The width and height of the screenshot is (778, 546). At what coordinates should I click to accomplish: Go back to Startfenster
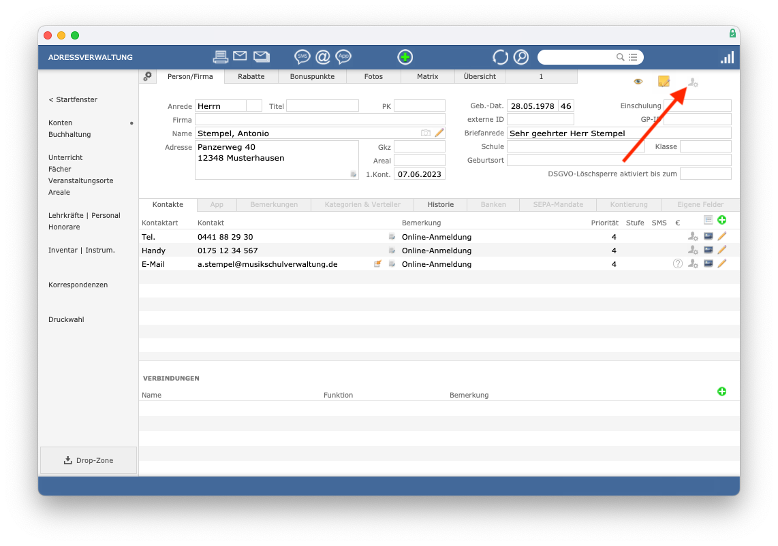coord(73,99)
